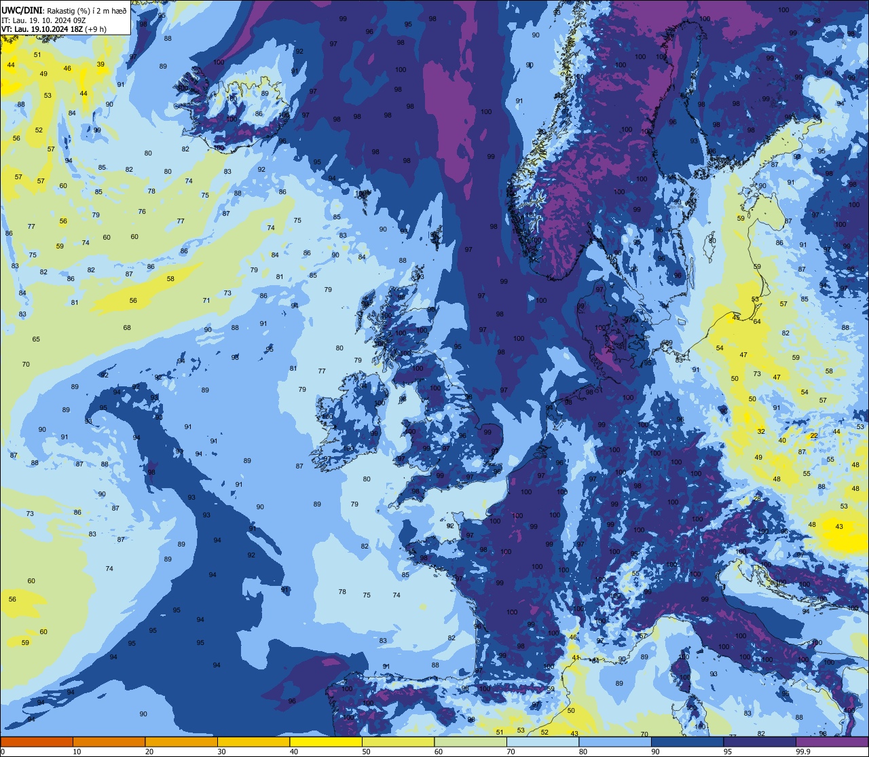
Task: Click the humidity value 22 on the map
Action: tap(813, 435)
